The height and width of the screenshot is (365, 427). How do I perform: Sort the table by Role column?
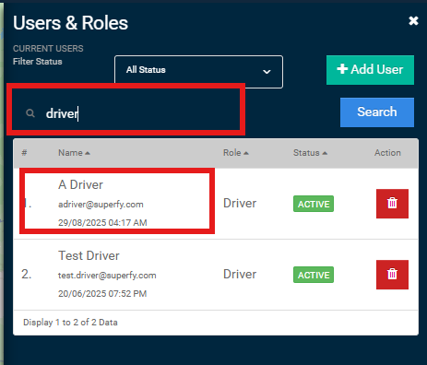tap(236, 153)
